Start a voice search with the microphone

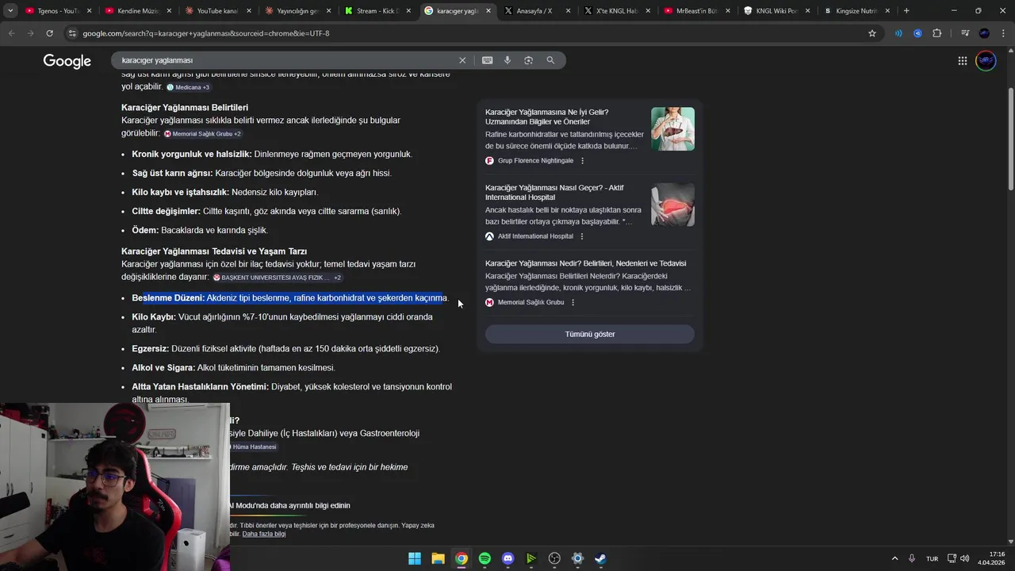click(x=507, y=60)
